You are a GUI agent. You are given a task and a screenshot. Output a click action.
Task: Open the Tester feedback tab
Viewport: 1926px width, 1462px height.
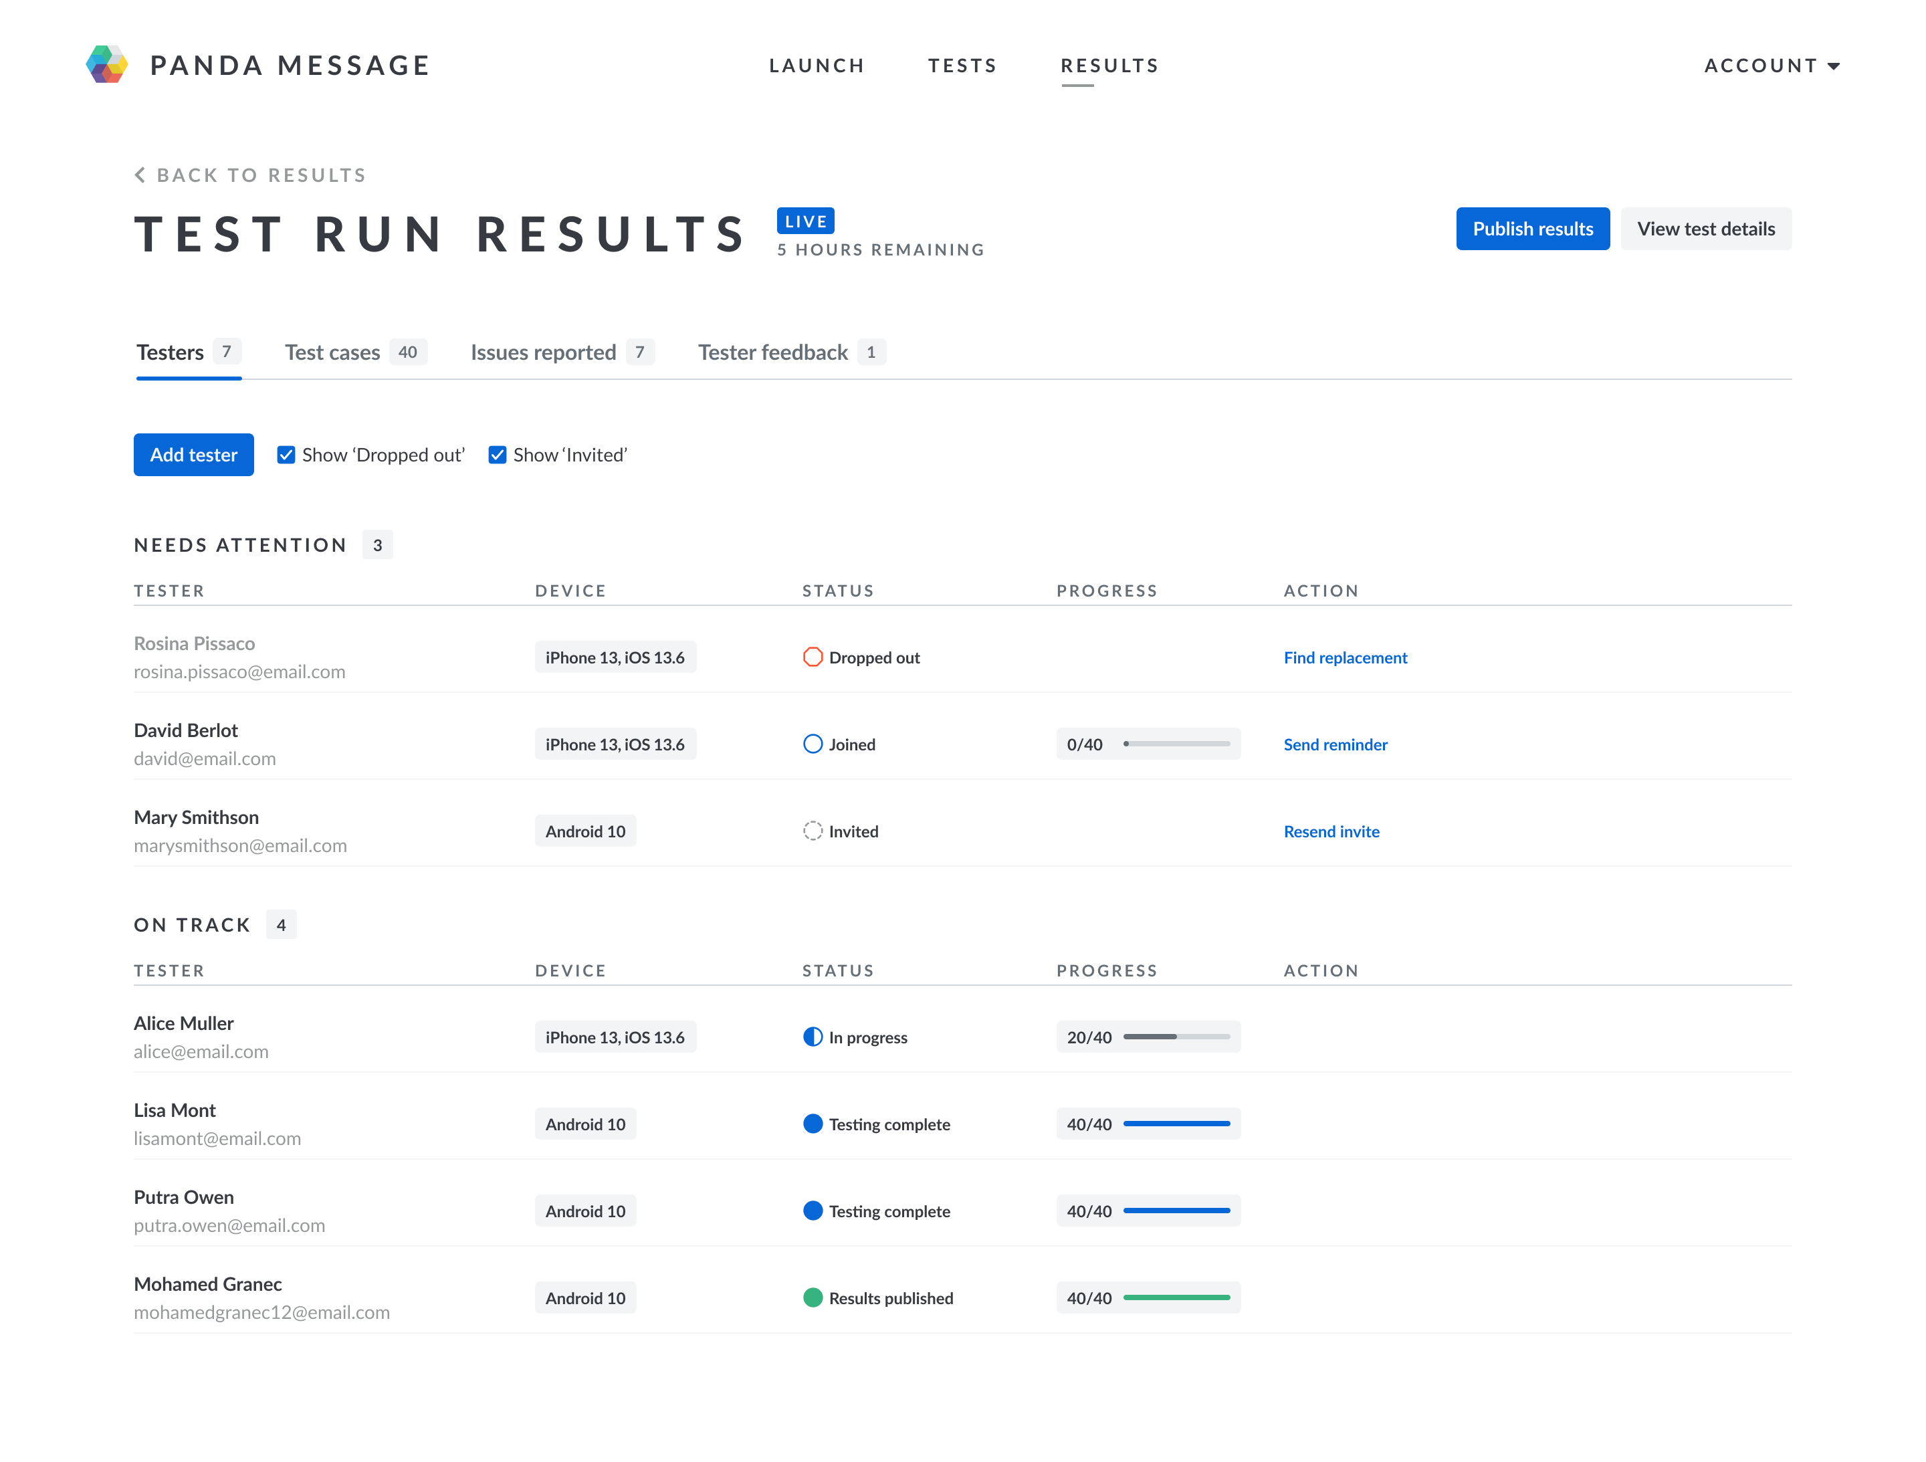[x=792, y=352]
